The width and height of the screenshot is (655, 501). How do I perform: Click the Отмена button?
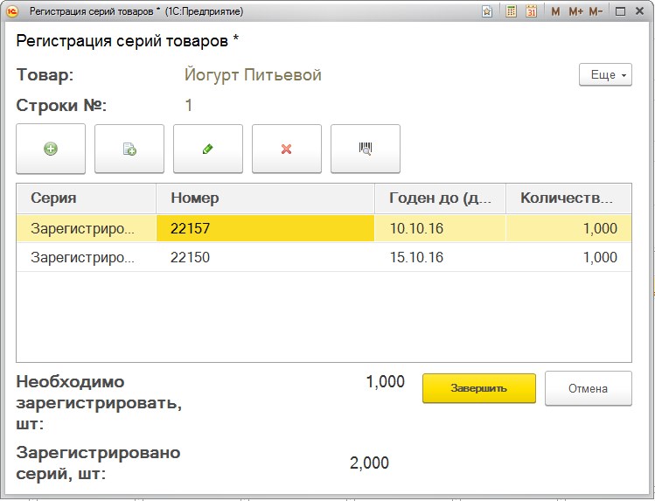pyautogui.click(x=589, y=388)
